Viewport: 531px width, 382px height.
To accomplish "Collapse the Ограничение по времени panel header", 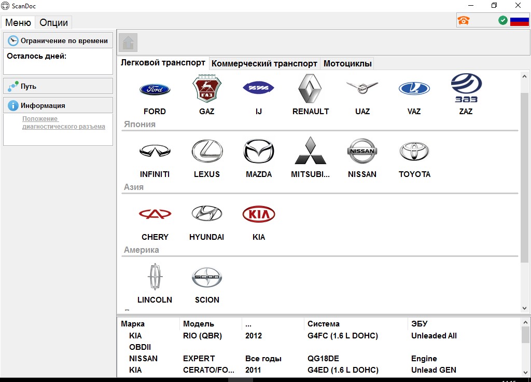I will pos(58,40).
